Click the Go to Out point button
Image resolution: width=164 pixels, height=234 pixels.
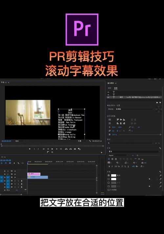coord(61,149)
